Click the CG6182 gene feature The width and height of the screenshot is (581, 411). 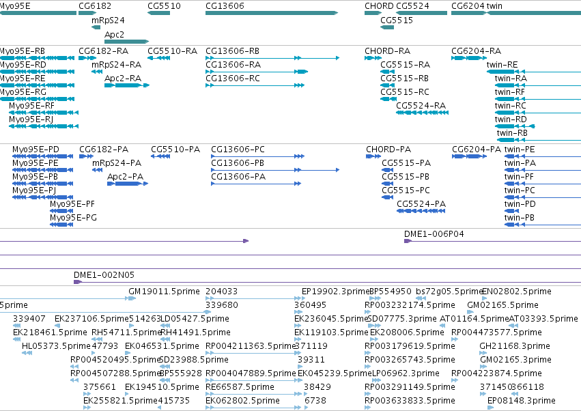(x=87, y=13)
